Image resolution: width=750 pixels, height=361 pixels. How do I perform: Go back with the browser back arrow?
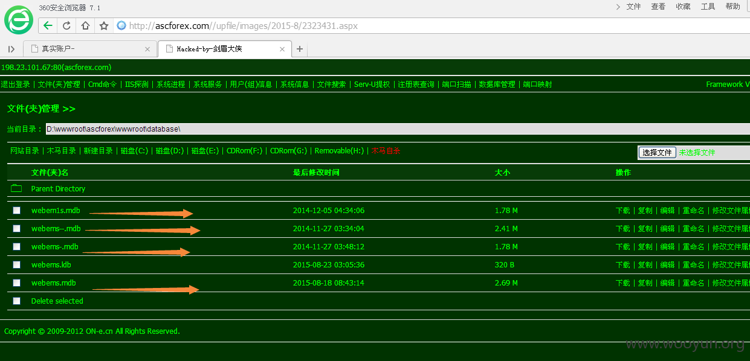[48, 26]
